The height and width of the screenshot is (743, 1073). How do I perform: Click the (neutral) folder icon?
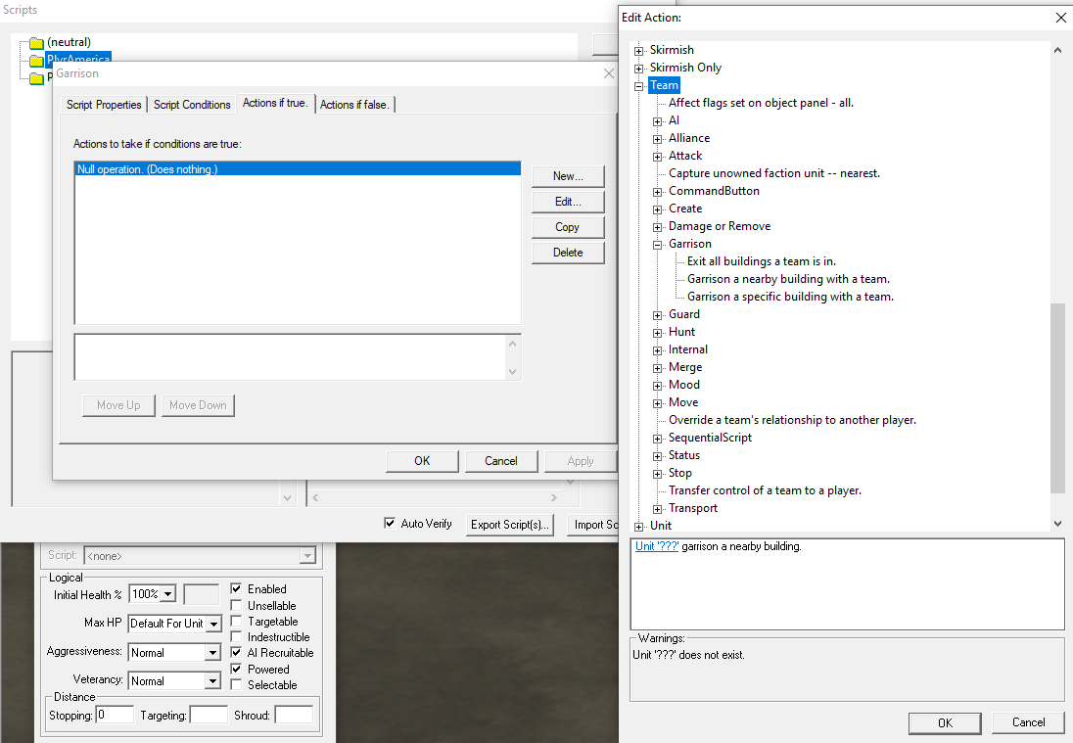[36, 43]
